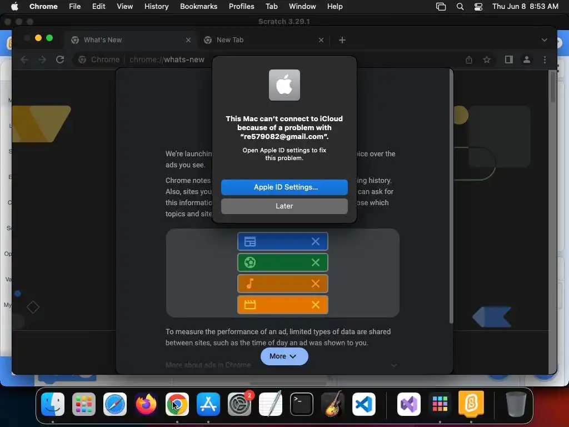Open a new browser tab with plus
The height and width of the screenshot is (427, 569).
[342, 40]
